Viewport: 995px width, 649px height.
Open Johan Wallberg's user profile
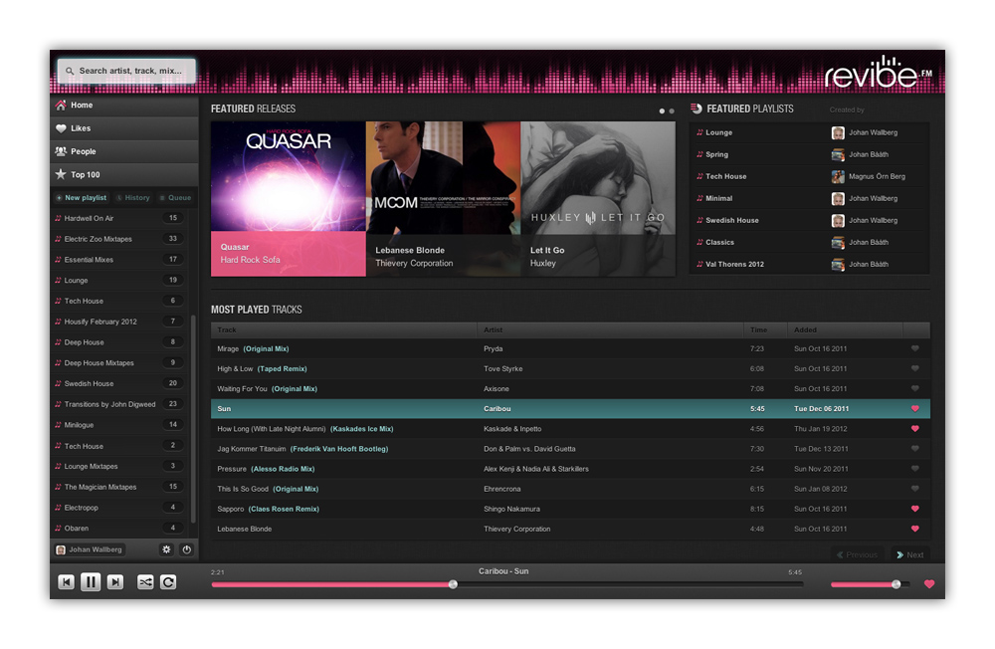[x=89, y=549]
